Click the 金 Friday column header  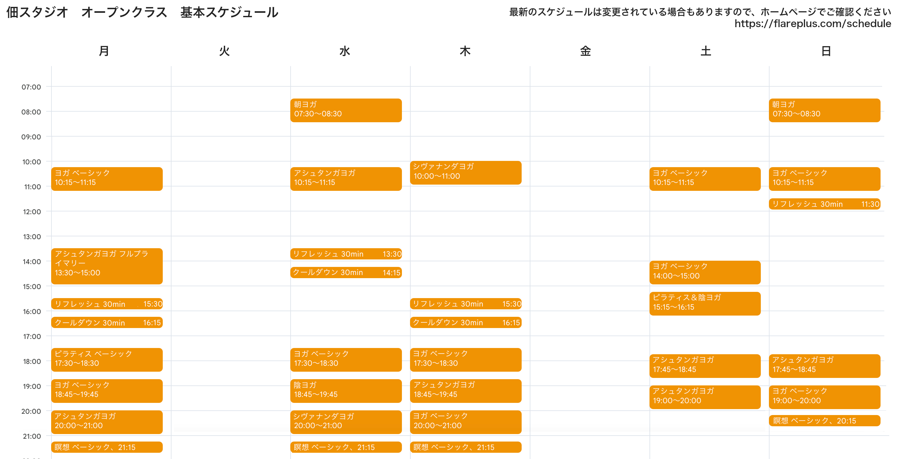pos(585,51)
